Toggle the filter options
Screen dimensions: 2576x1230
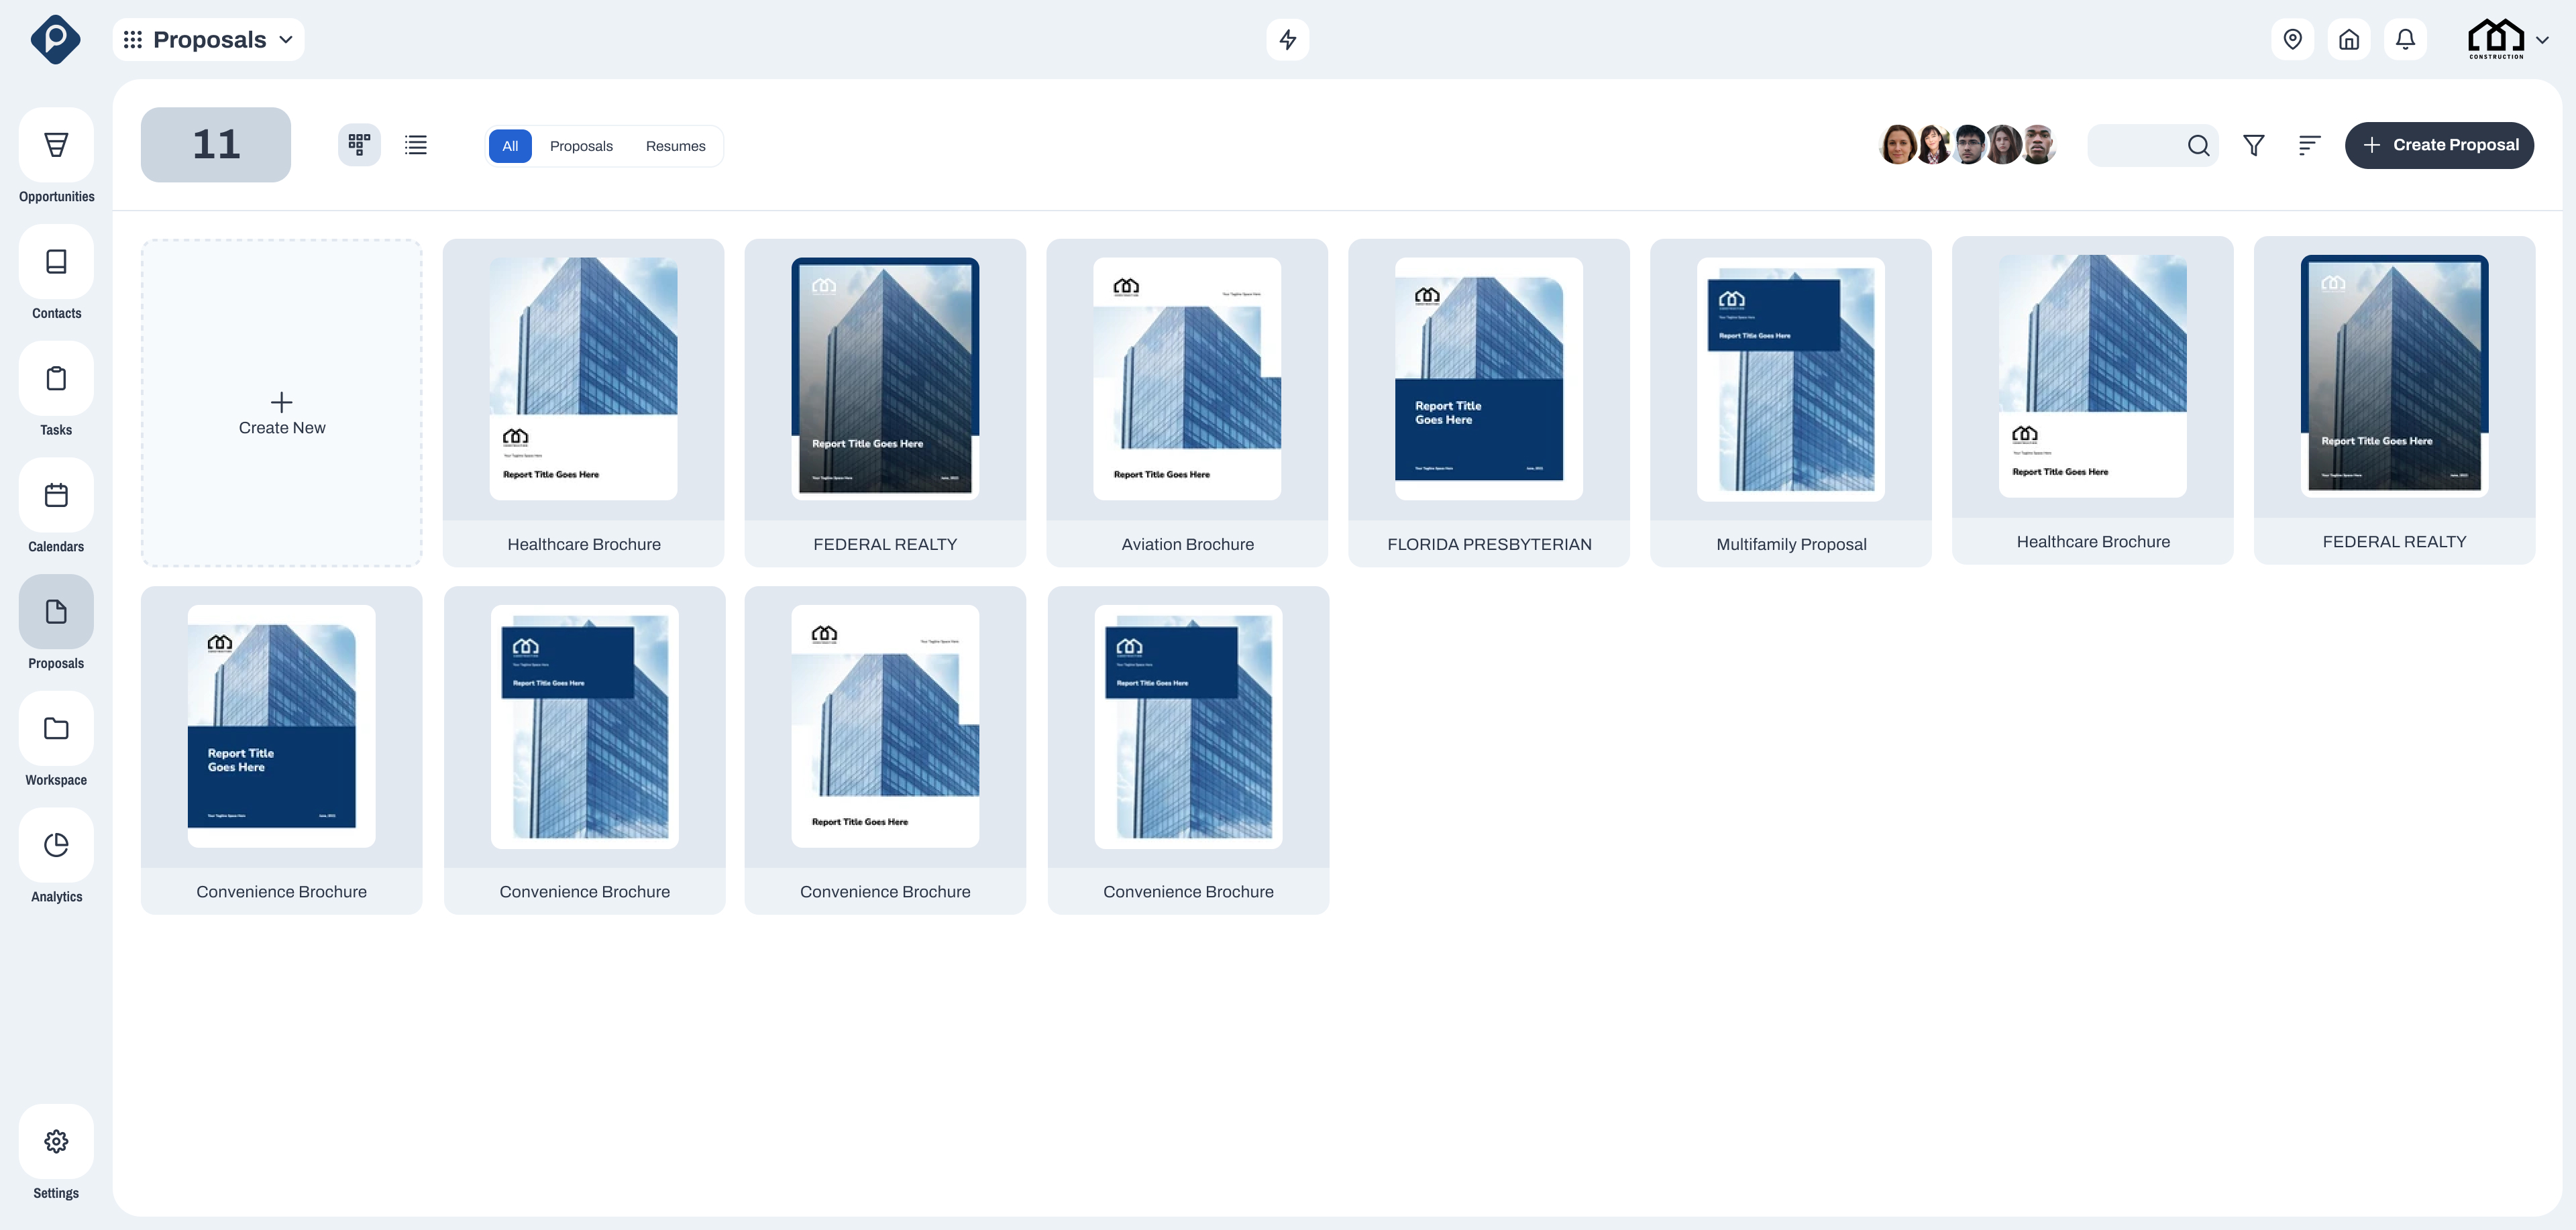[x=2254, y=145]
